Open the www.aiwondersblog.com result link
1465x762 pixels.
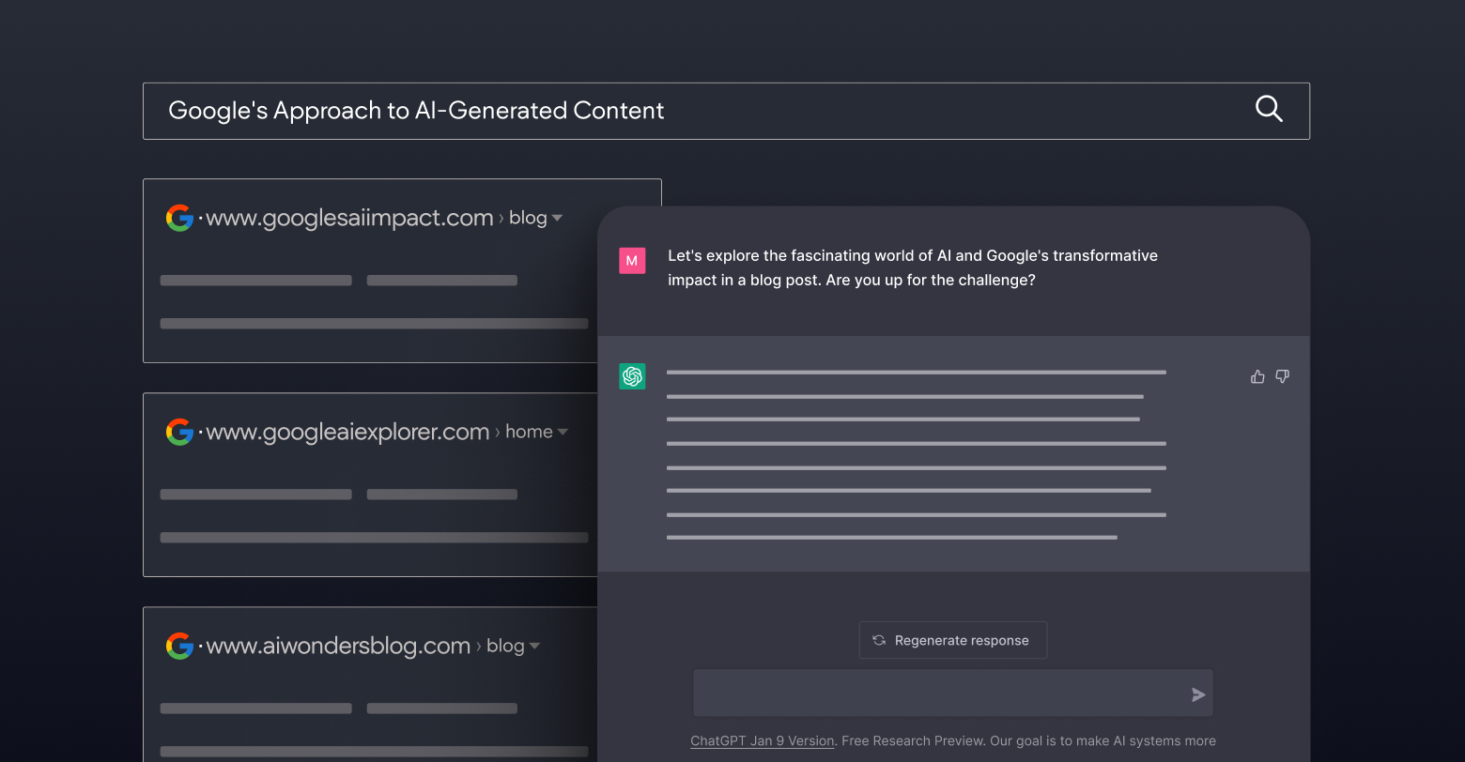pyautogui.click(x=338, y=646)
